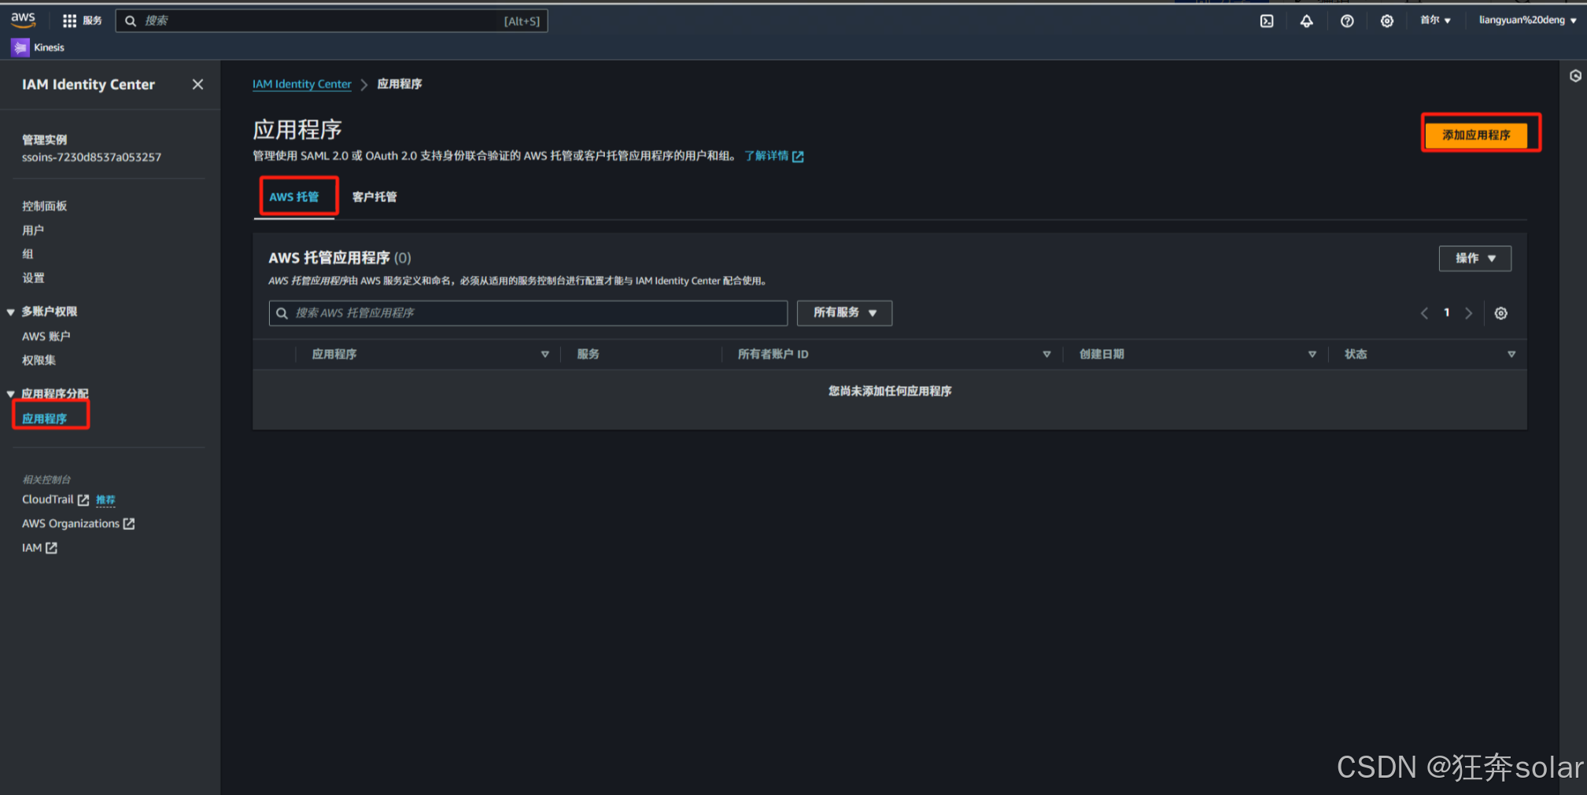
Task: Focus the top console search box
Action: point(331,21)
